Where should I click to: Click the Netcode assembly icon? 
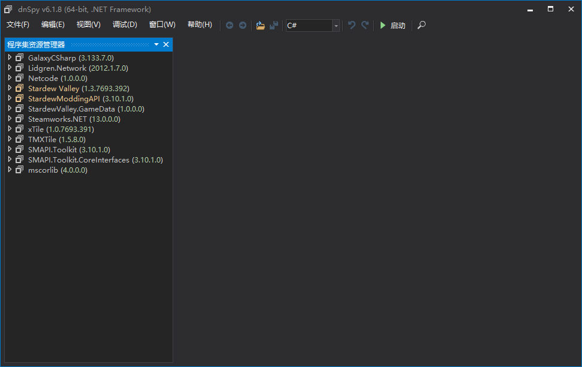click(x=19, y=78)
